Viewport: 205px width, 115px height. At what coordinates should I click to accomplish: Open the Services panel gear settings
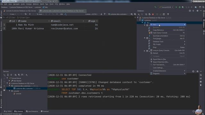point(197,71)
